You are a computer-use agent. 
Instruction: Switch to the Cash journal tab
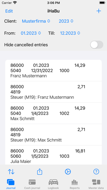tap(32, 184)
